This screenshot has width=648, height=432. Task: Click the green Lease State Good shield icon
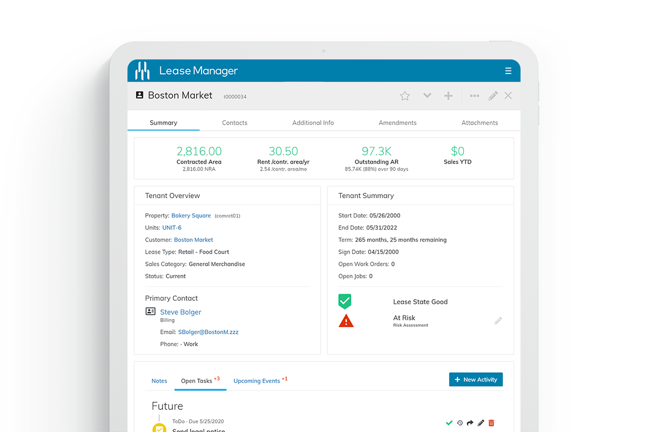[345, 301]
